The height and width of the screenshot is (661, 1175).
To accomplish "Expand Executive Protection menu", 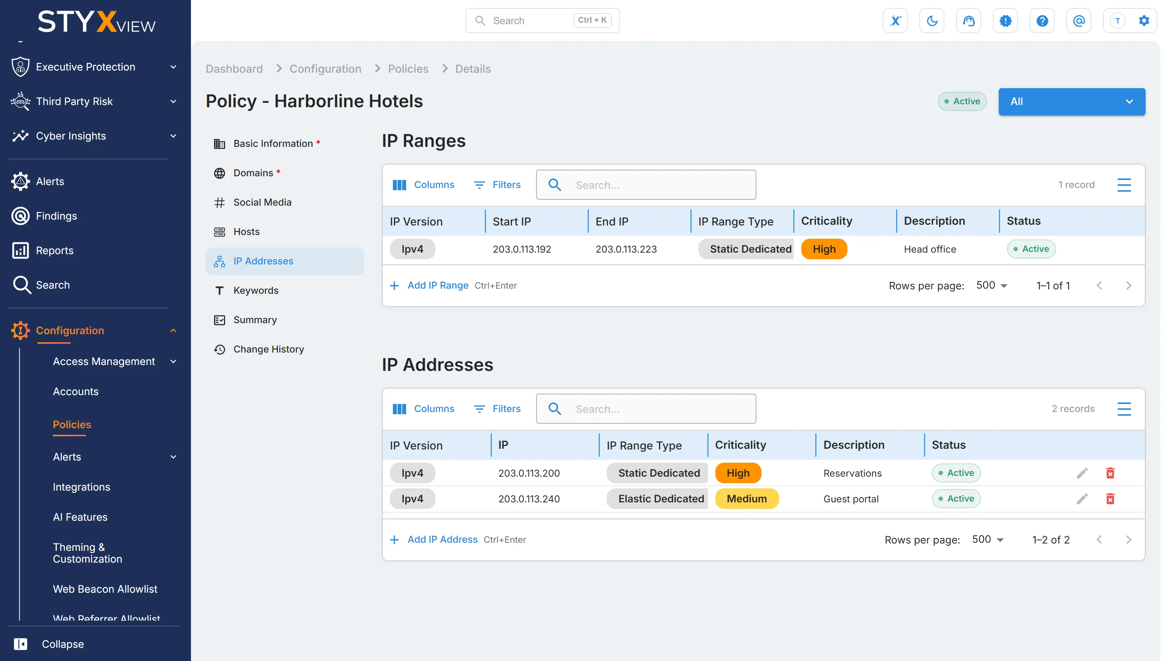I will tap(94, 67).
